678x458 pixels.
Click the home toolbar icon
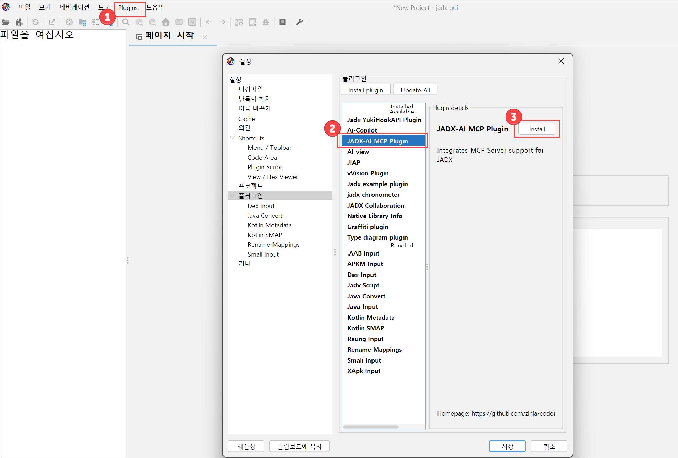166,22
